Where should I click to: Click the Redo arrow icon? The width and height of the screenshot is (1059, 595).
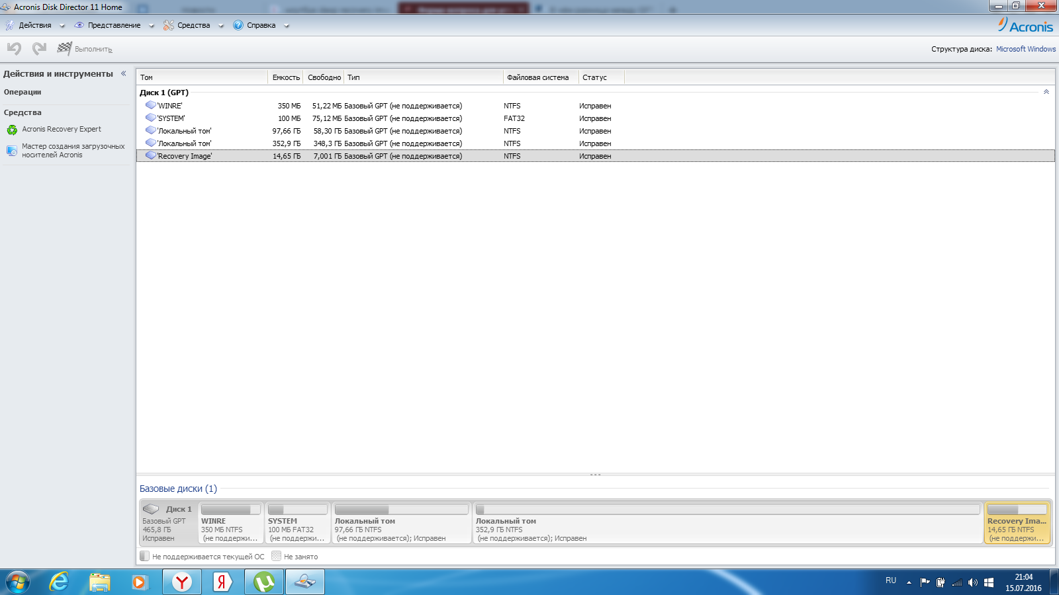40,48
